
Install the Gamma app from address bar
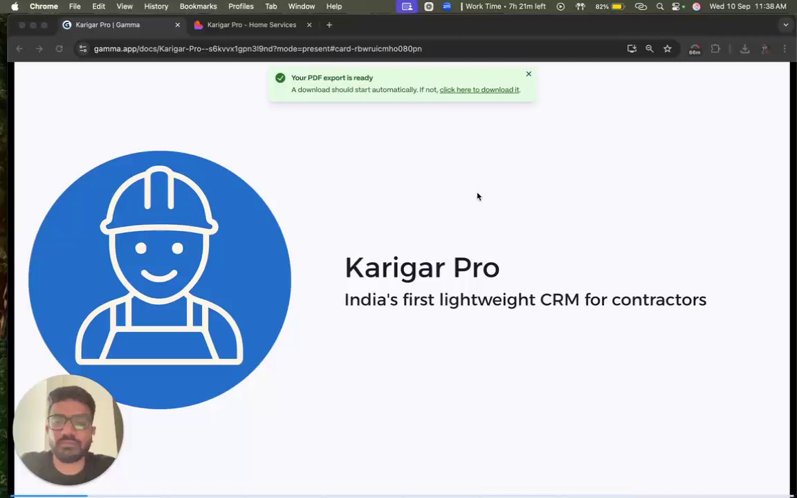pos(632,49)
